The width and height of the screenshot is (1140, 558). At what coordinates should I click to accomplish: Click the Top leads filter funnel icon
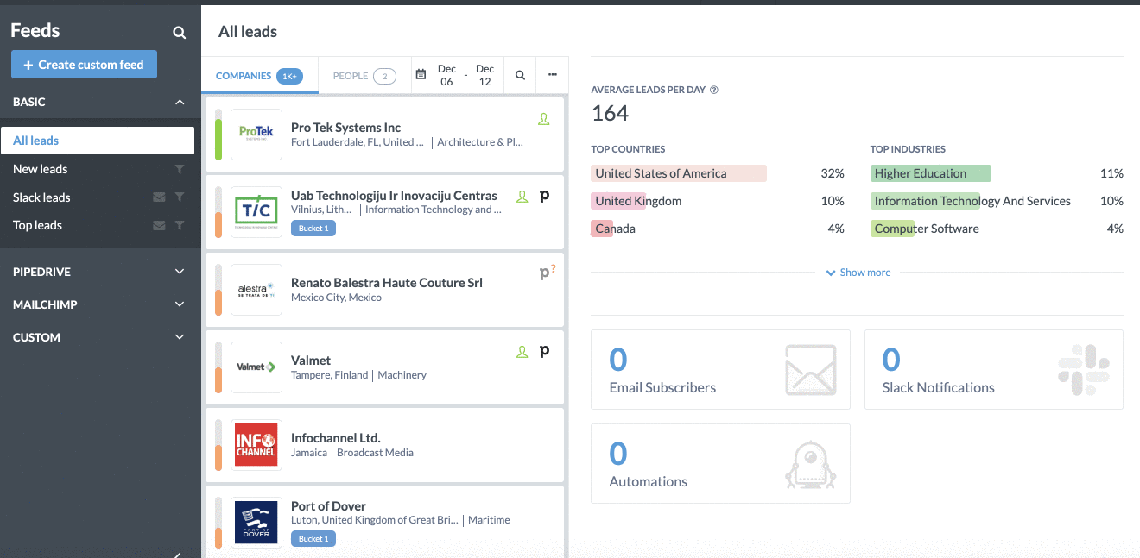tap(180, 225)
